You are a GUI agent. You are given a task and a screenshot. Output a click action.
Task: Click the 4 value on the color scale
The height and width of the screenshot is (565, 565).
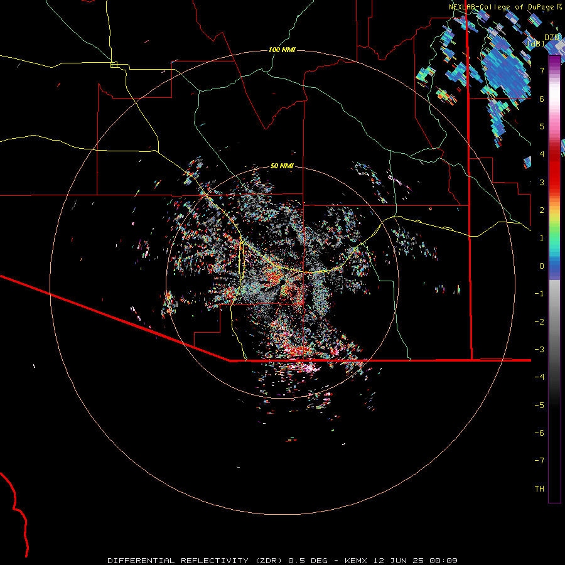[x=542, y=154]
